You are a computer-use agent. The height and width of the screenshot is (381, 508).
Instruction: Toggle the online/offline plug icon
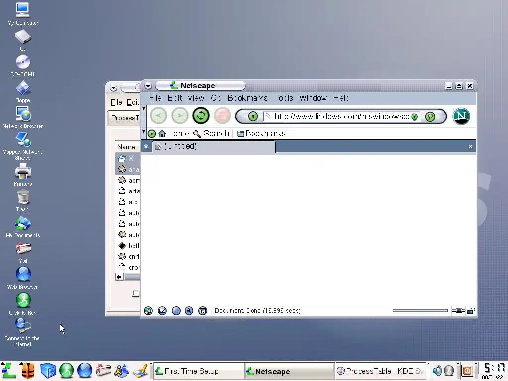pos(458,311)
